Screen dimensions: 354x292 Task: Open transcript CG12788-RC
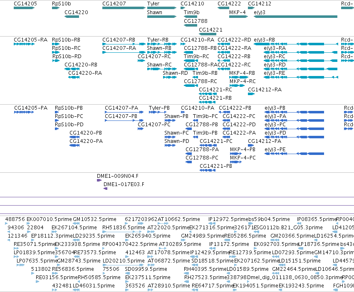[x=201, y=81]
